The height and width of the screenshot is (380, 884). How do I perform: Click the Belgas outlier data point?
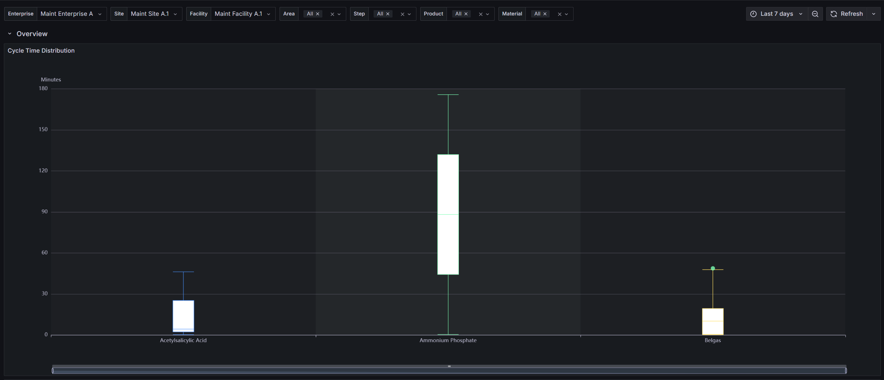click(x=712, y=268)
